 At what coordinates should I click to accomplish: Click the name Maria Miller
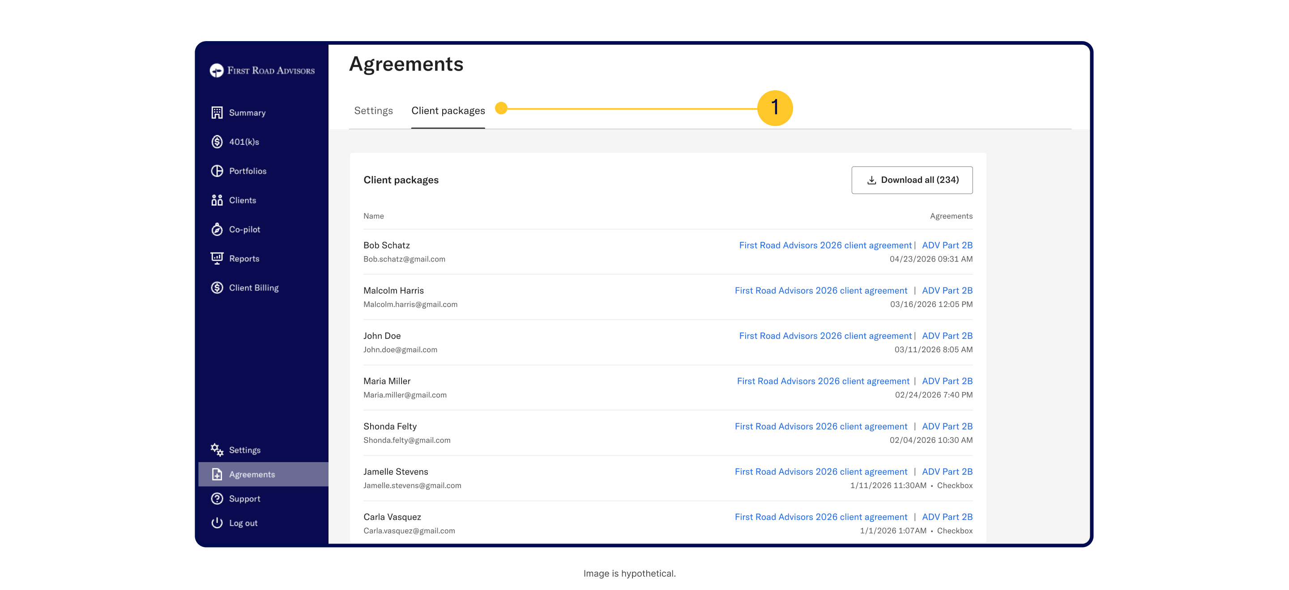(x=387, y=381)
